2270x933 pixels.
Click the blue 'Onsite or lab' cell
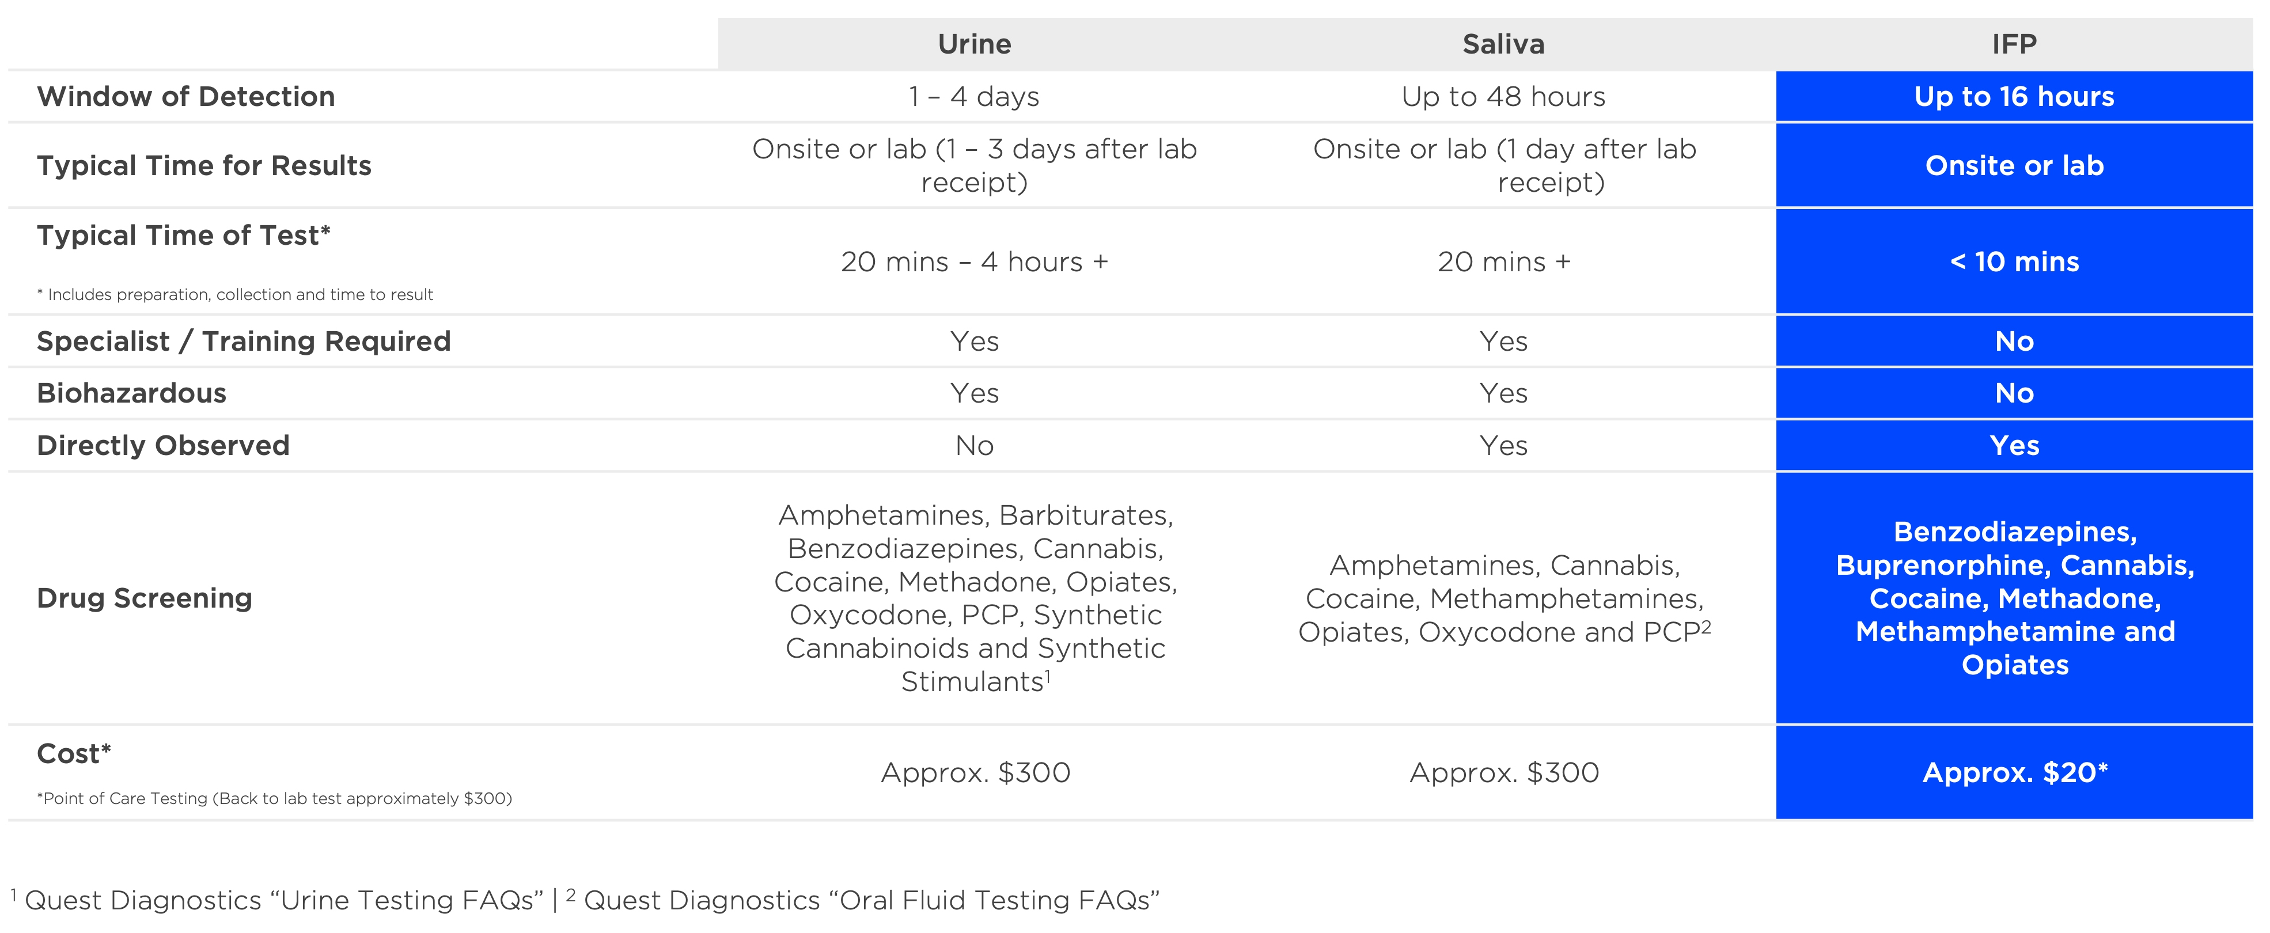[x=2014, y=166]
